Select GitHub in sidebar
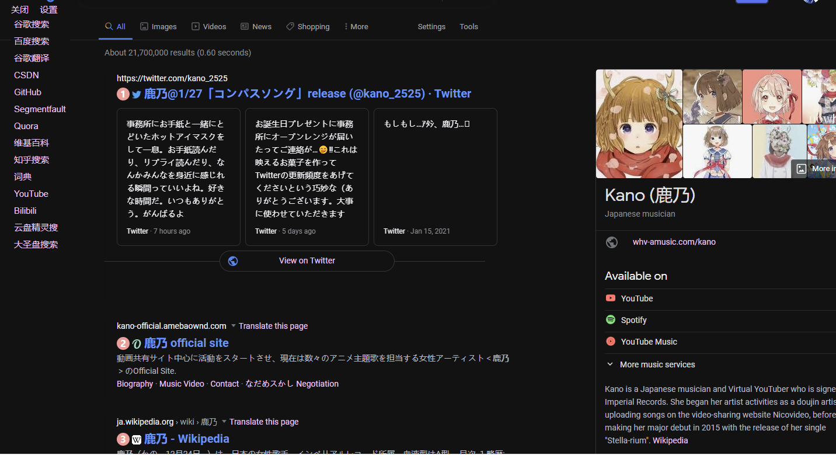The image size is (836, 455). [27, 92]
